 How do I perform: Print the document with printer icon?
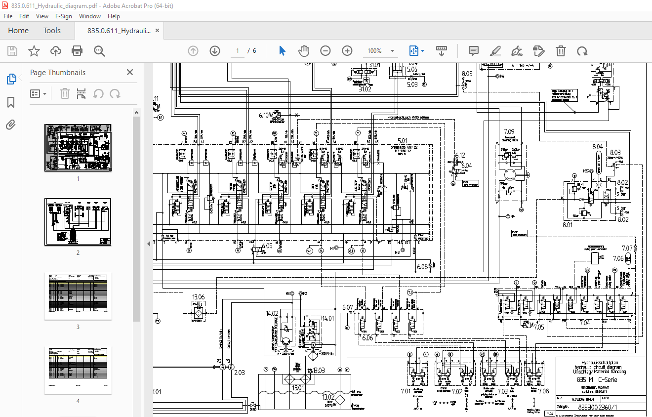pos(77,51)
